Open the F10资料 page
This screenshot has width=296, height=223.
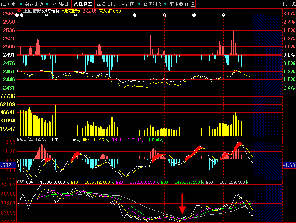click(60, 4)
